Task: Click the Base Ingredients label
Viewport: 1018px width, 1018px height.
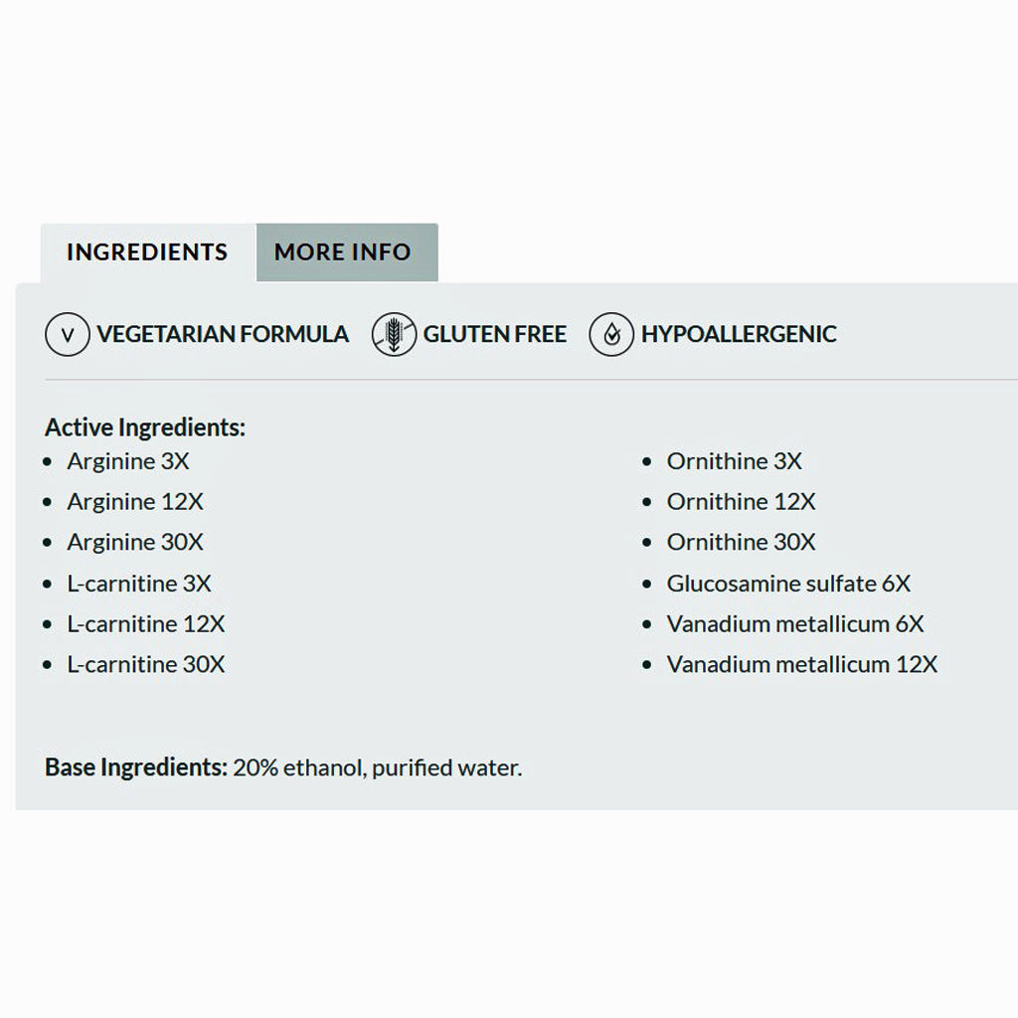Action: coord(136,767)
